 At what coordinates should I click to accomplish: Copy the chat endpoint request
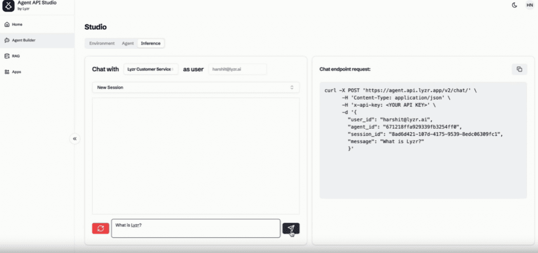[x=520, y=69]
